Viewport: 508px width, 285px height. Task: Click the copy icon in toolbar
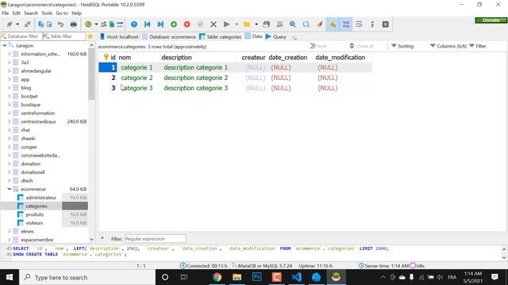[40, 25]
